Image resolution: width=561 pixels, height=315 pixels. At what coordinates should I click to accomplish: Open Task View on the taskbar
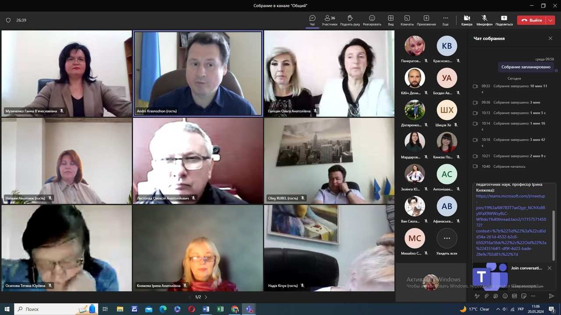[105, 309]
